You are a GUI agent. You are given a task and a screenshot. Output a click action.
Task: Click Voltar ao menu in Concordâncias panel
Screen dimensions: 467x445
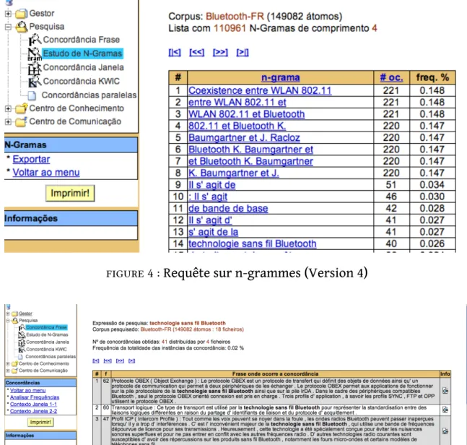tap(27, 390)
